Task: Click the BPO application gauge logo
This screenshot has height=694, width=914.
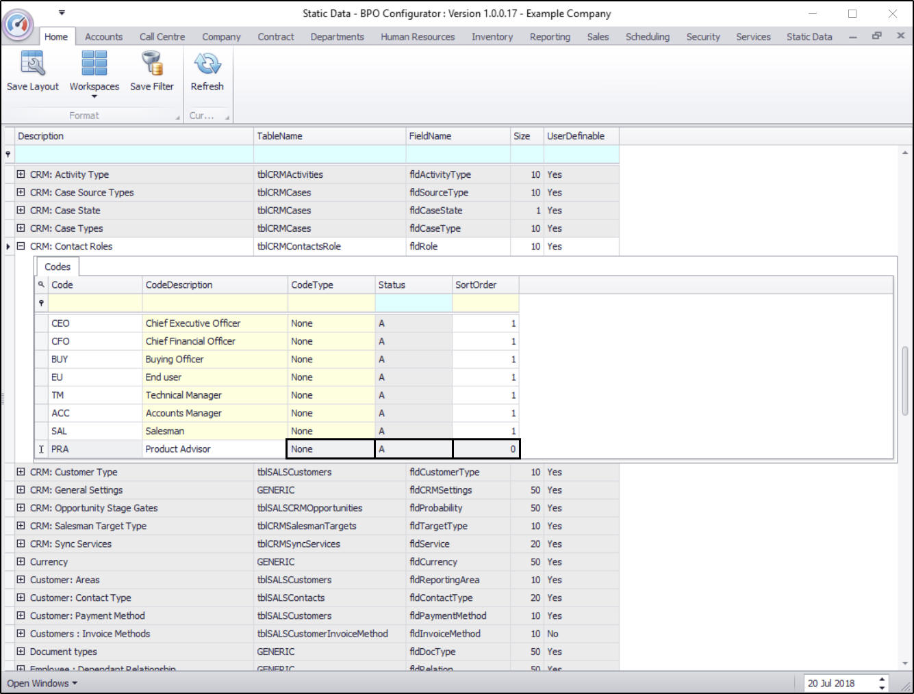Action: point(18,24)
